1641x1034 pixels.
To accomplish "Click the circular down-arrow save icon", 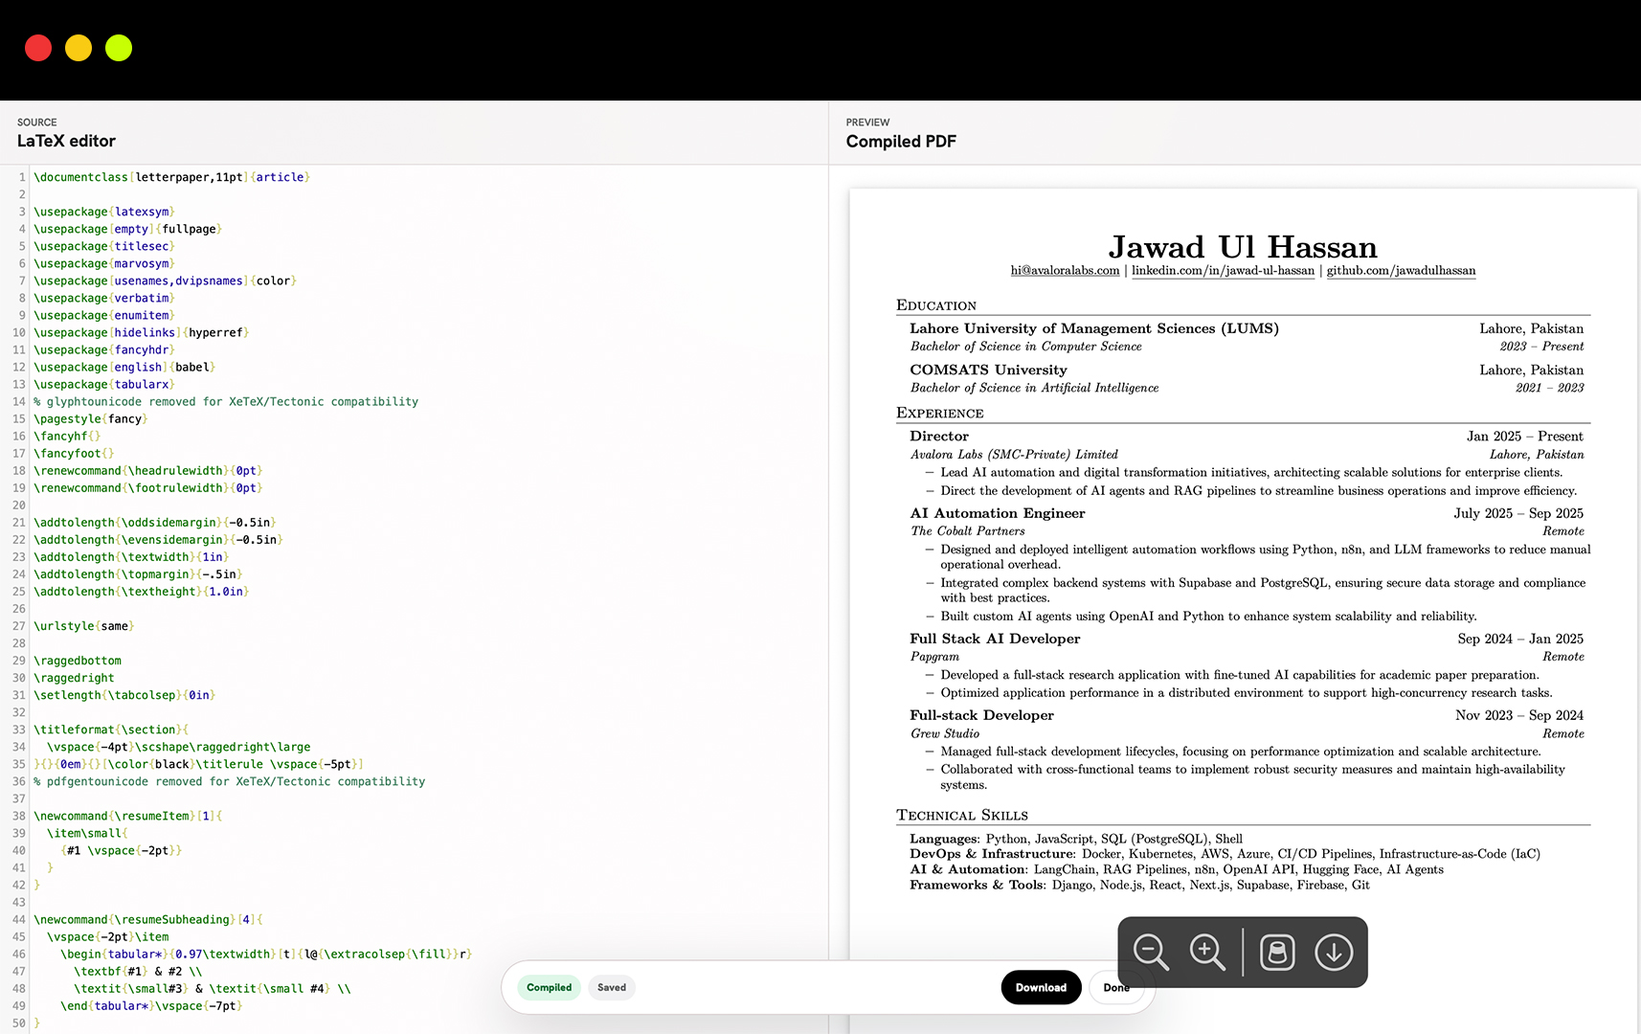I will (1334, 953).
